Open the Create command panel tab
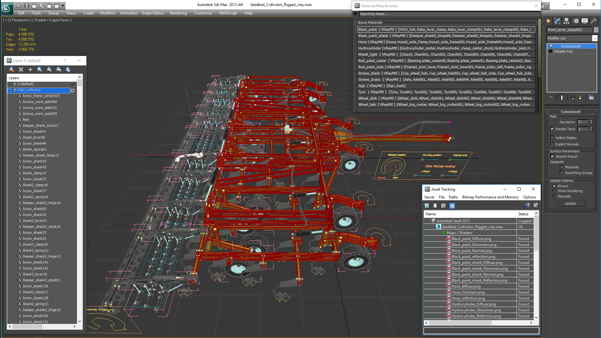The width and height of the screenshot is (601, 338). [x=548, y=21]
